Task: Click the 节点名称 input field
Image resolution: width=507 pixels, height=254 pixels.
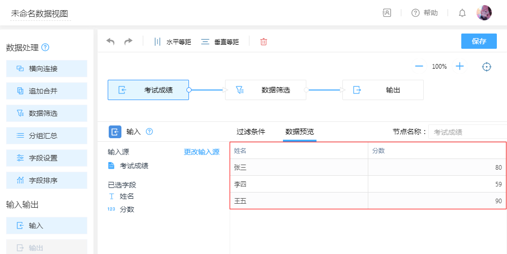Action: pyautogui.click(x=466, y=132)
